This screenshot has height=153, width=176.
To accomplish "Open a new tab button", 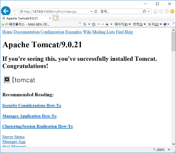I will click(56, 18).
